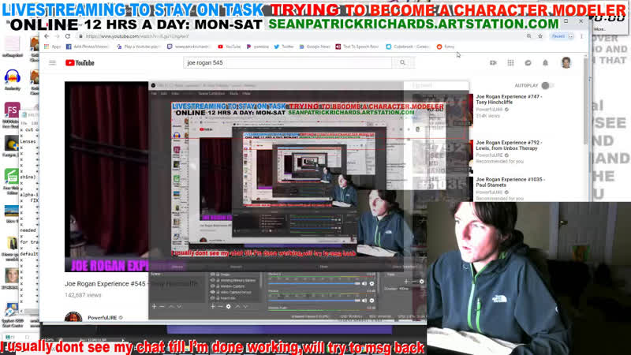Click the YouTube logo
631x355 pixels.
click(x=80, y=63)
